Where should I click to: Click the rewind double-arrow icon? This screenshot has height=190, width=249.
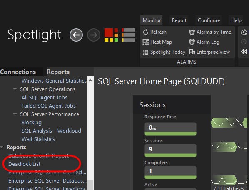point(244,52)
